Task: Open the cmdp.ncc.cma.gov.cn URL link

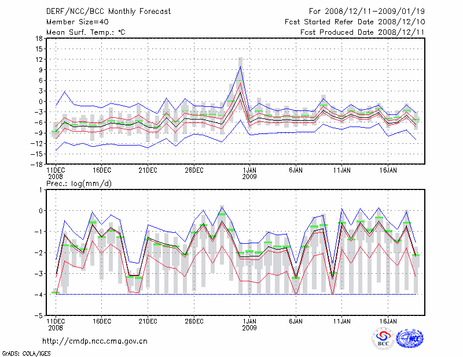Action: 95,341
